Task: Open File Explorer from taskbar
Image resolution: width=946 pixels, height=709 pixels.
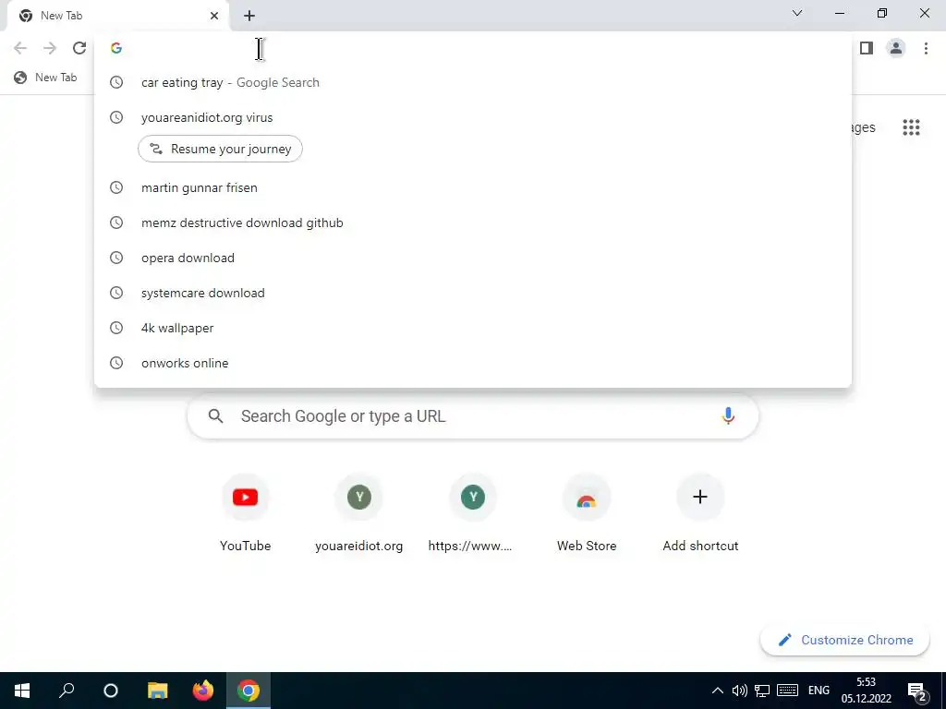Action: coord(157,691)
